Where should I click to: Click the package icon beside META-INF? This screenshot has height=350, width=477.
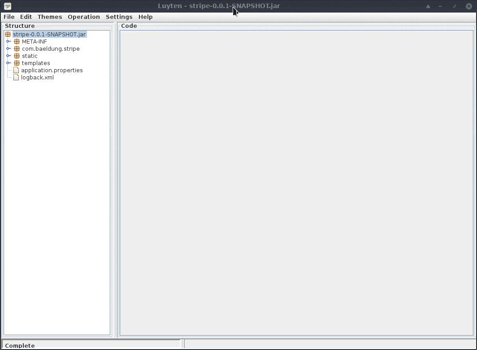point(17,41)
